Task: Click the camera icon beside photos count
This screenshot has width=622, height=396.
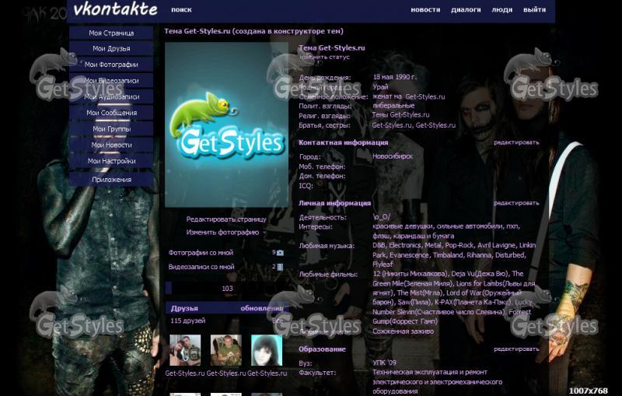Action: click(x=280, y=253)
